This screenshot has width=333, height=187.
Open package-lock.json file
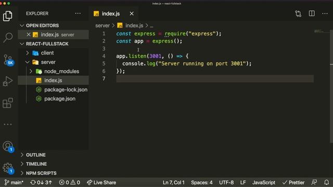[x=54, y=90]
